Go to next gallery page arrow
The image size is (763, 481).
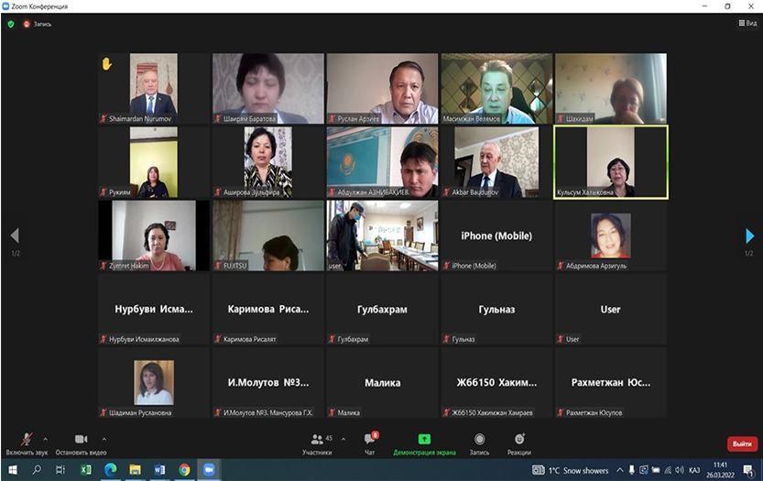749,236
